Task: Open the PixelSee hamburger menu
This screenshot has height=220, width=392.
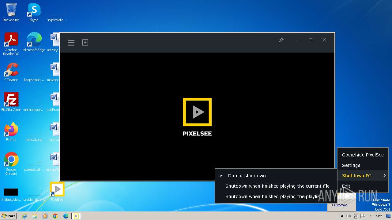Action: click(71, 42)
